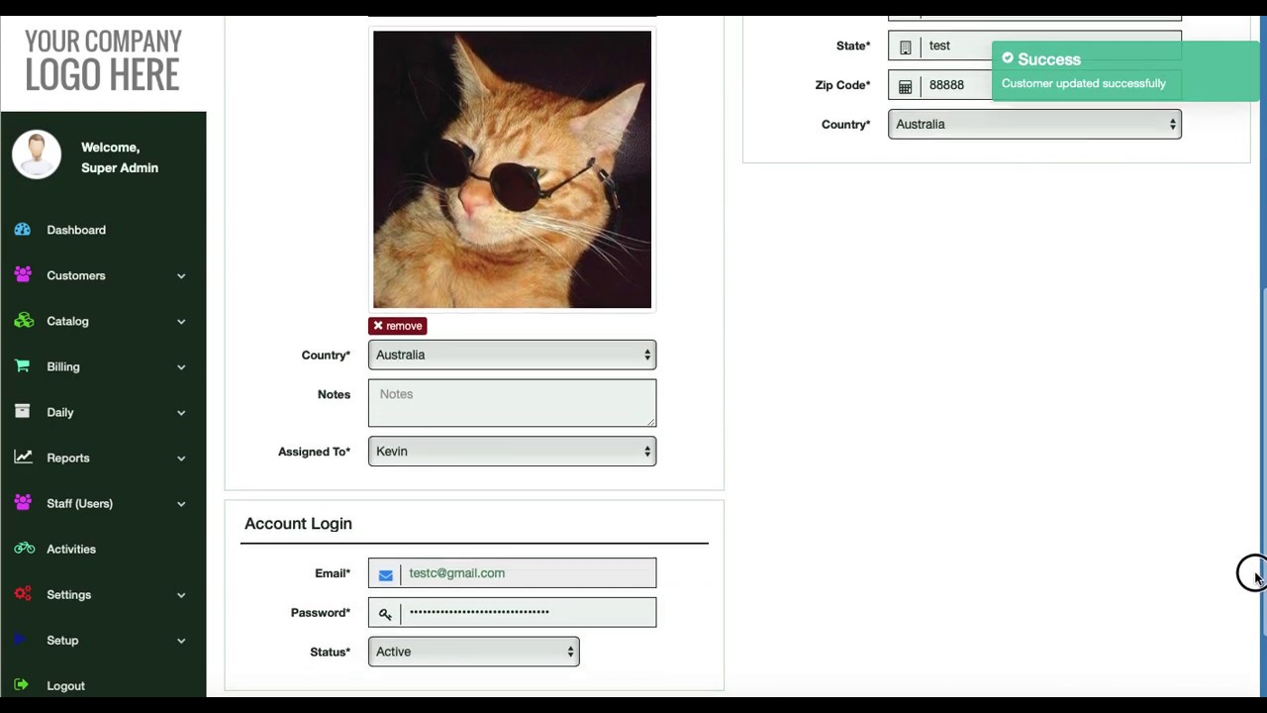
Task: Click the Super Admin avatar picture
Action: (x=37, y=155)
